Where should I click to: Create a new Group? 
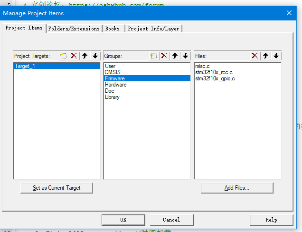[154, 56]
